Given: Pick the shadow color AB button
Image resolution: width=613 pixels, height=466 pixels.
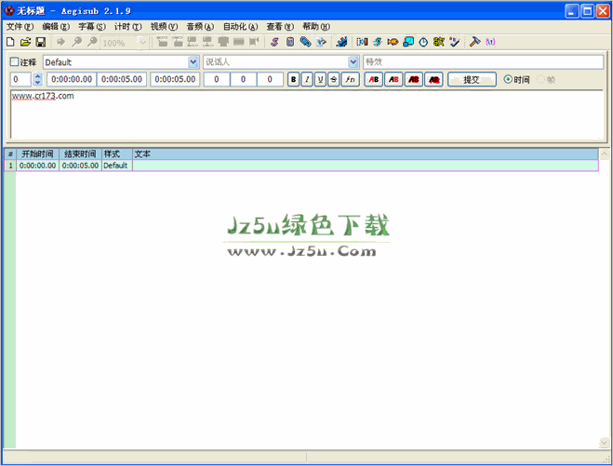Looking at the screenshot, I should (433, 79).
